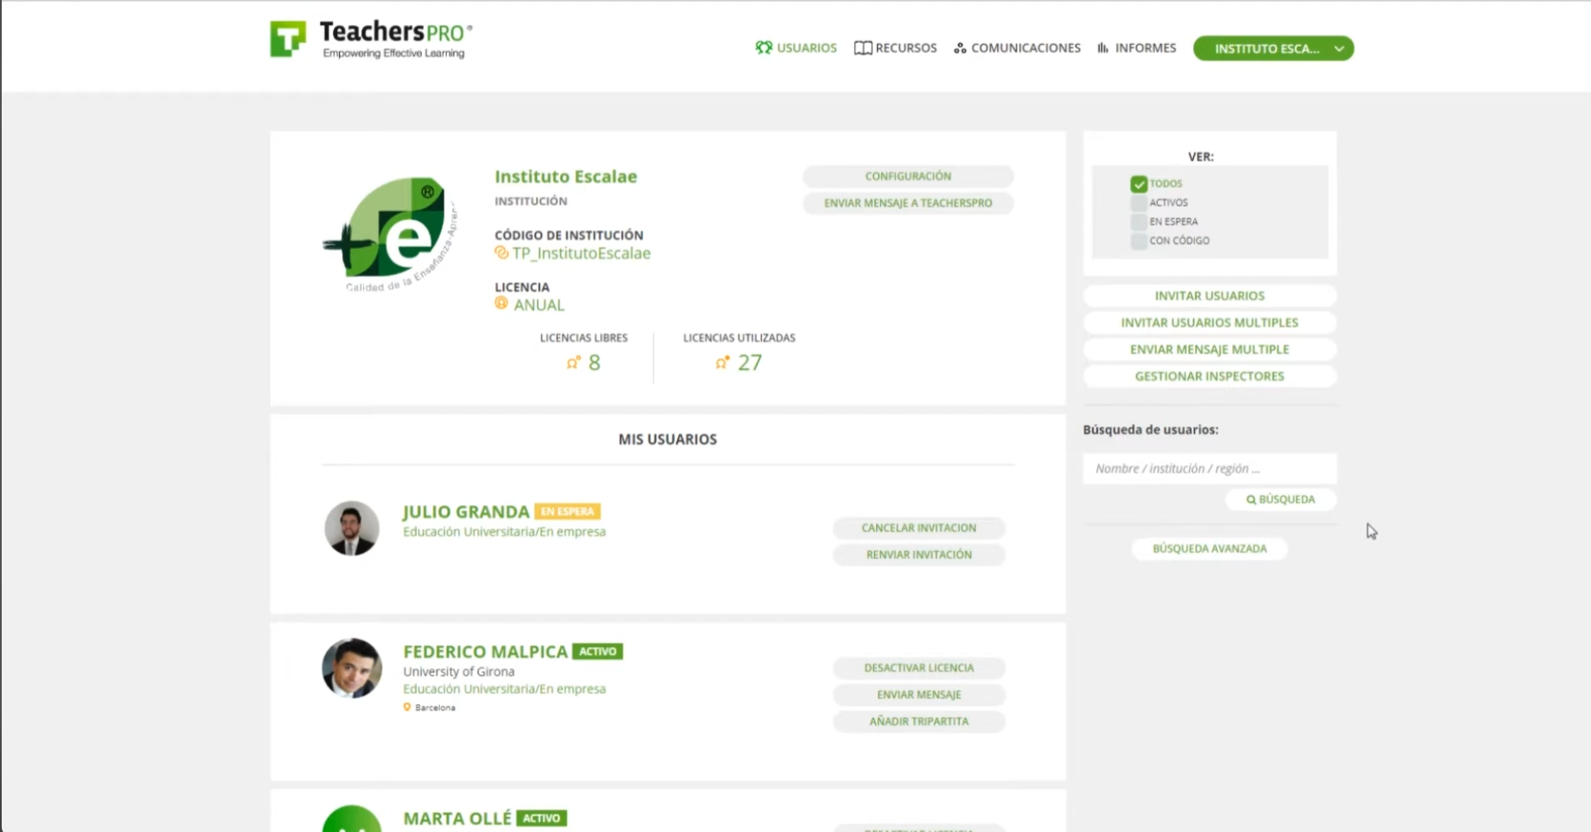Click the Comunicaciones network icon
Viewport: 1591px width, 832px height.
click(x=960, y=48)
